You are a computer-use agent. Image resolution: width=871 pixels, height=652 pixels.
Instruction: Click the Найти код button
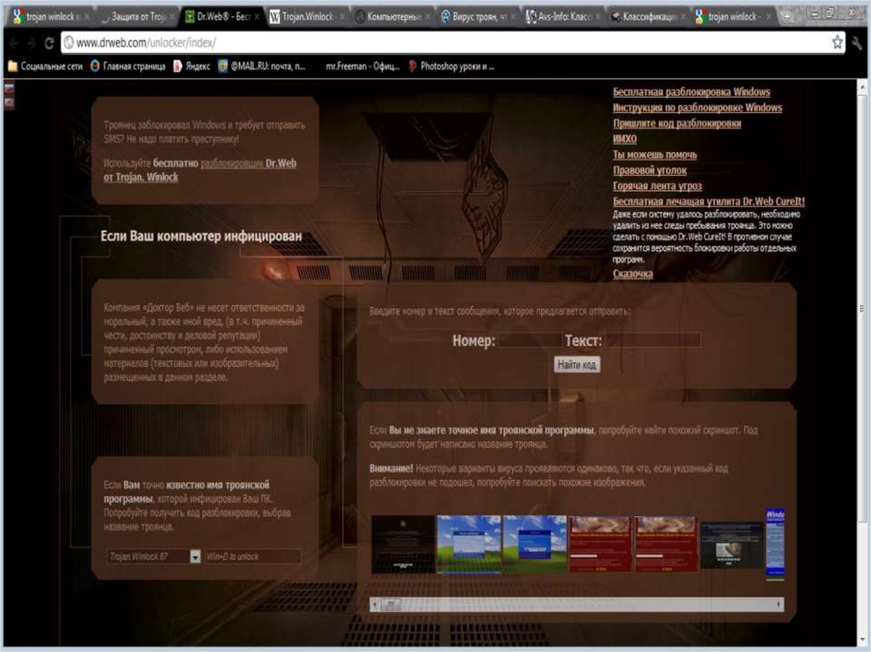pyautogui.click(x=577, y=365)
